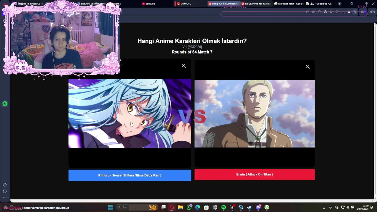Open Steam from the taskbar

(249, 207)
